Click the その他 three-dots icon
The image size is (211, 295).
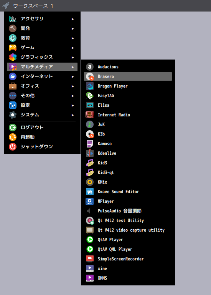click(13, 96)
